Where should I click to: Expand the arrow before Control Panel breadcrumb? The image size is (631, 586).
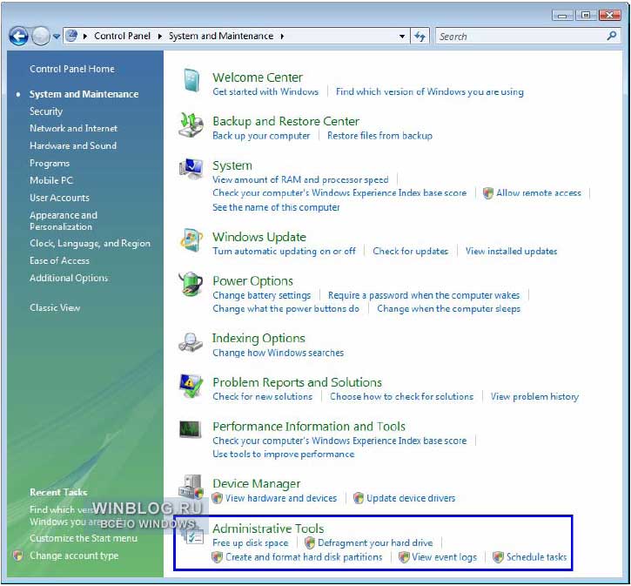[x=85, y=37]
